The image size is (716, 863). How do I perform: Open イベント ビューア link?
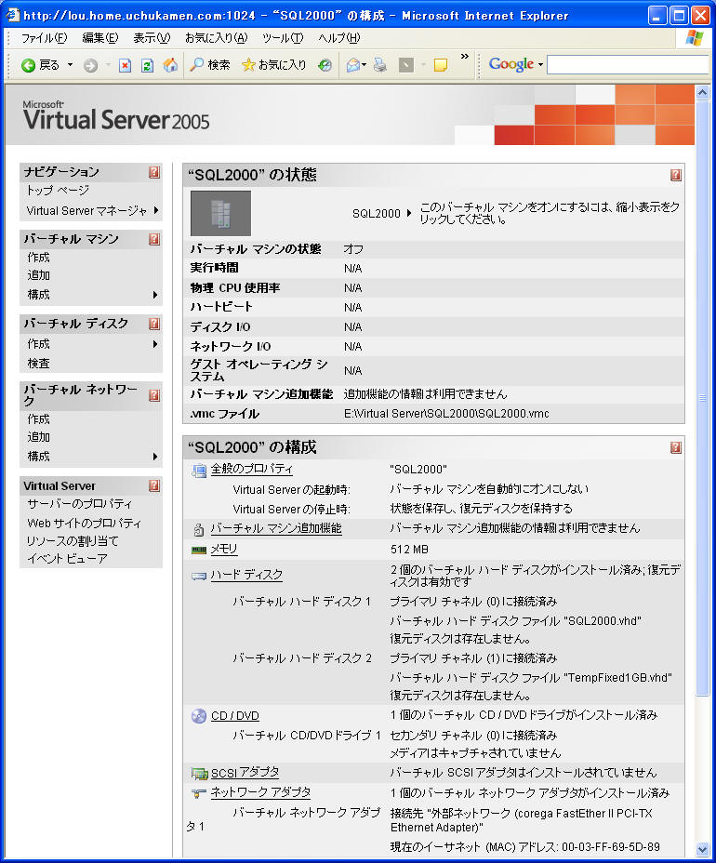coord(67,559)
